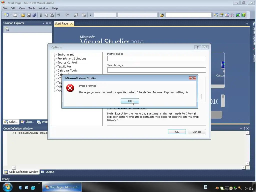The height and width of the screenshot is (192, 256).
Task: Expand the Environment node in Options tree
Action: pos(54,54)
